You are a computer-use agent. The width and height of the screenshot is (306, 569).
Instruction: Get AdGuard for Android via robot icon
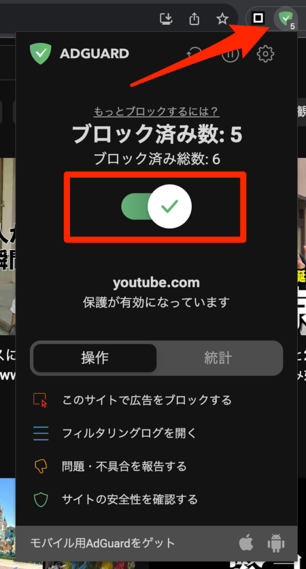(276, 543)
